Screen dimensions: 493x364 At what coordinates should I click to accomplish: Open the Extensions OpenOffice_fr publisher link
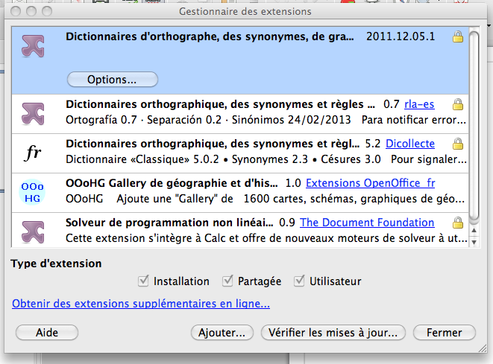[x=371, y=183]
